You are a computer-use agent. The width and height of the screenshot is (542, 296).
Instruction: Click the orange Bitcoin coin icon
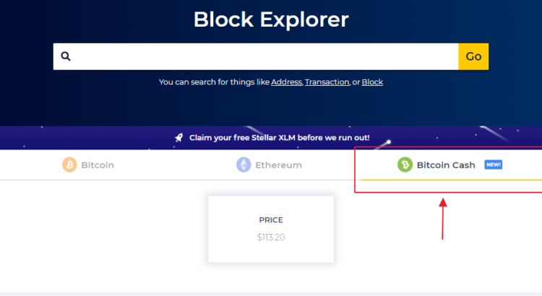[x=69, y=165]
